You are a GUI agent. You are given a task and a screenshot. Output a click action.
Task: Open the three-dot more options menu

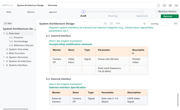point(175,23)
